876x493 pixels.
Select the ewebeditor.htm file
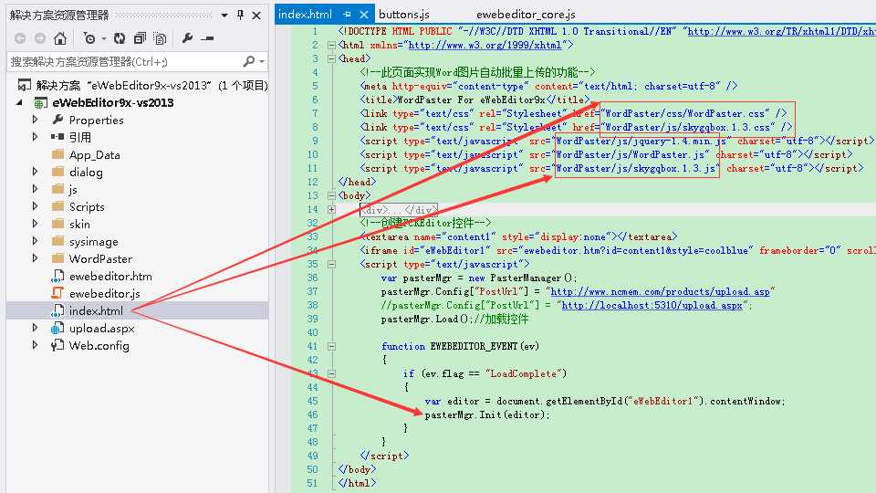click(110, 276)
